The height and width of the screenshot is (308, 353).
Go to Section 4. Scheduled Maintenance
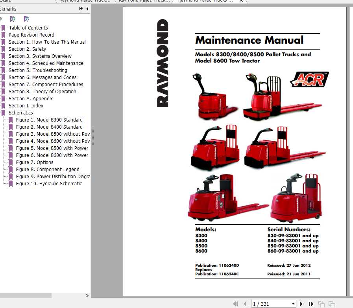[46, 63]
